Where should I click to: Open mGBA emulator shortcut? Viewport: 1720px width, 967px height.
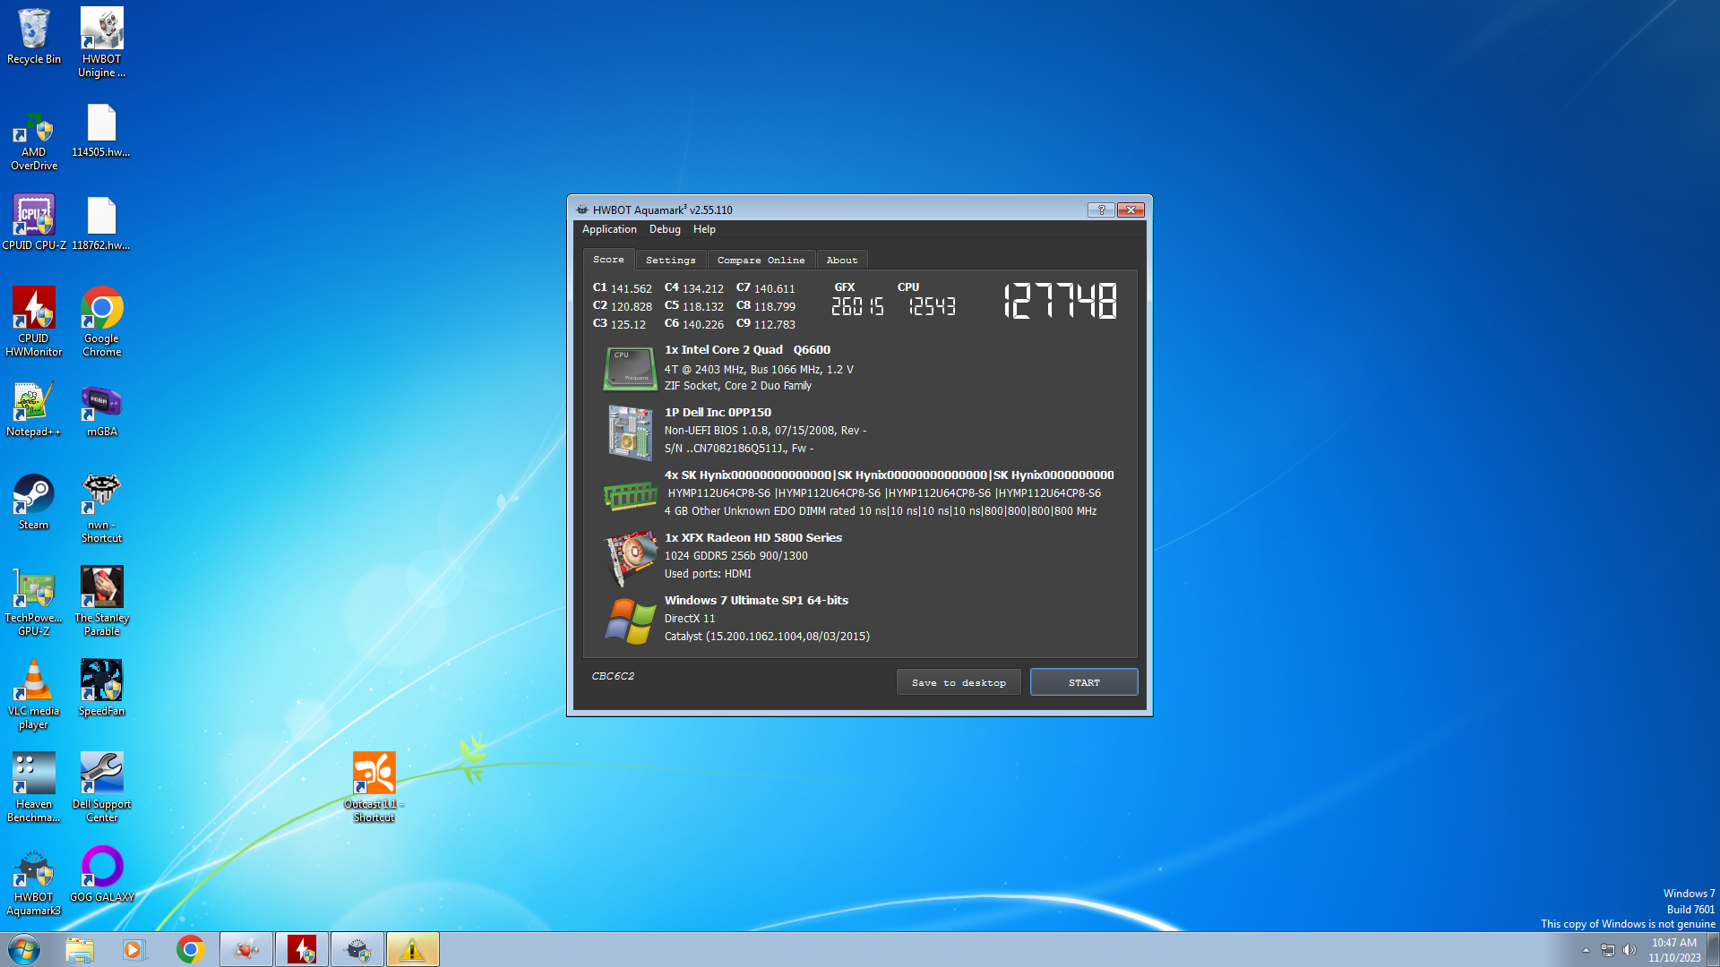tap(101, 409)
